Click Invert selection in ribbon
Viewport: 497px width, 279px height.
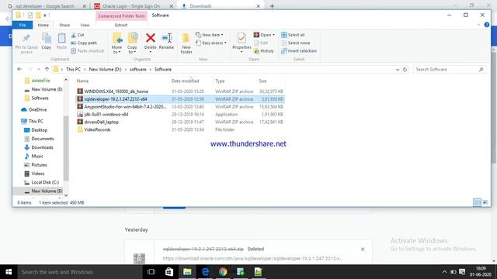298,50
